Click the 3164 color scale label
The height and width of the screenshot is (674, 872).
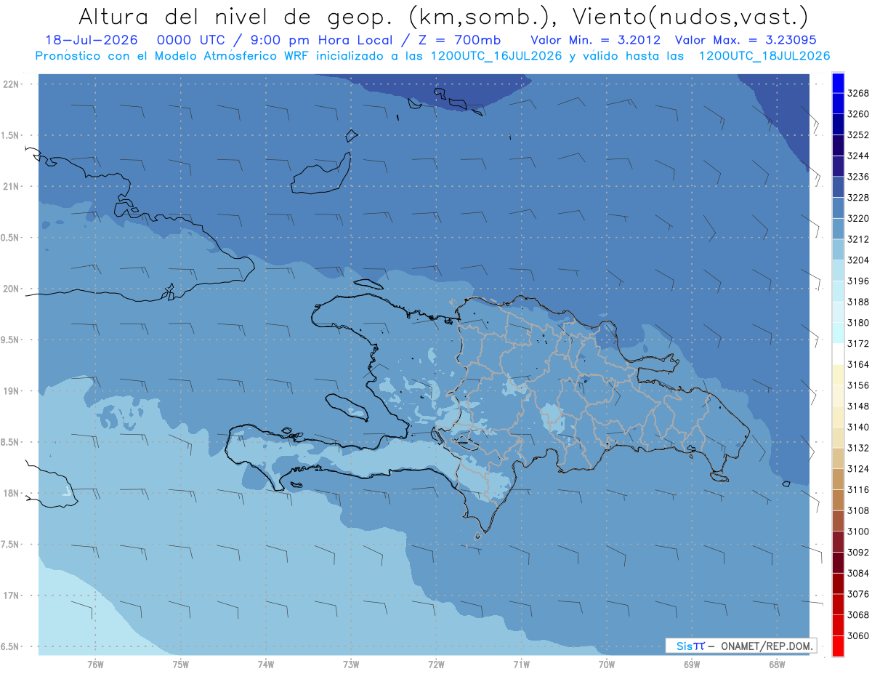858,364
